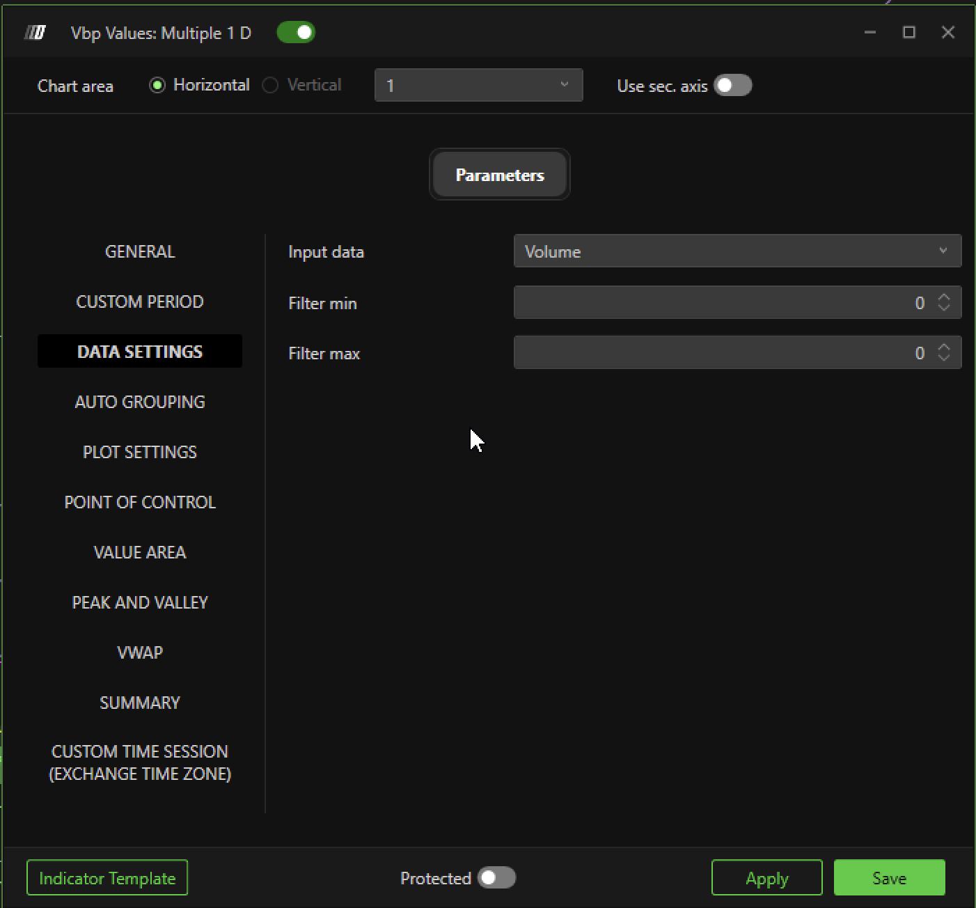Click the app logo icon in title bar
This screenshot has width=976, height=908.
pos(35,33)
